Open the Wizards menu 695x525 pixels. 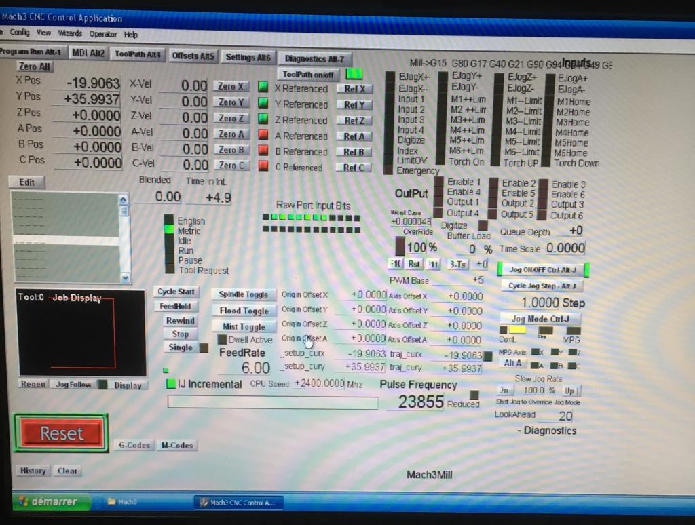point(70,33)
